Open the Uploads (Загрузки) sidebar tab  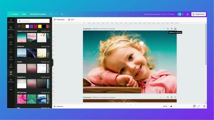pyautogui.click(x=11, y=36)
